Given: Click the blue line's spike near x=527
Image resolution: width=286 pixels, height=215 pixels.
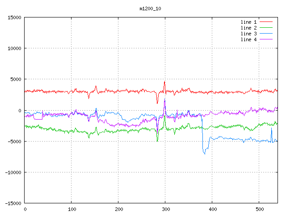Looking at the screenshot, I should coord(271,129).
